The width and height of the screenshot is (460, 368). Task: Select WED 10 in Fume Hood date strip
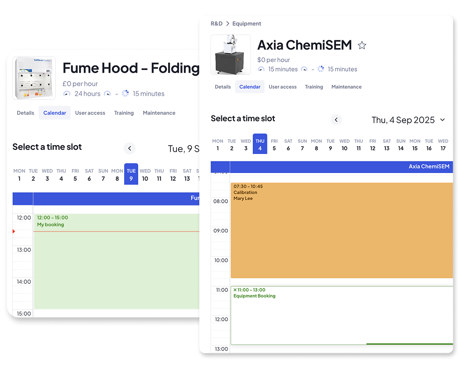pos(145,175)
